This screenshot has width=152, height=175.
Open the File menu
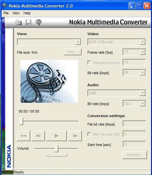coord(6,13)
